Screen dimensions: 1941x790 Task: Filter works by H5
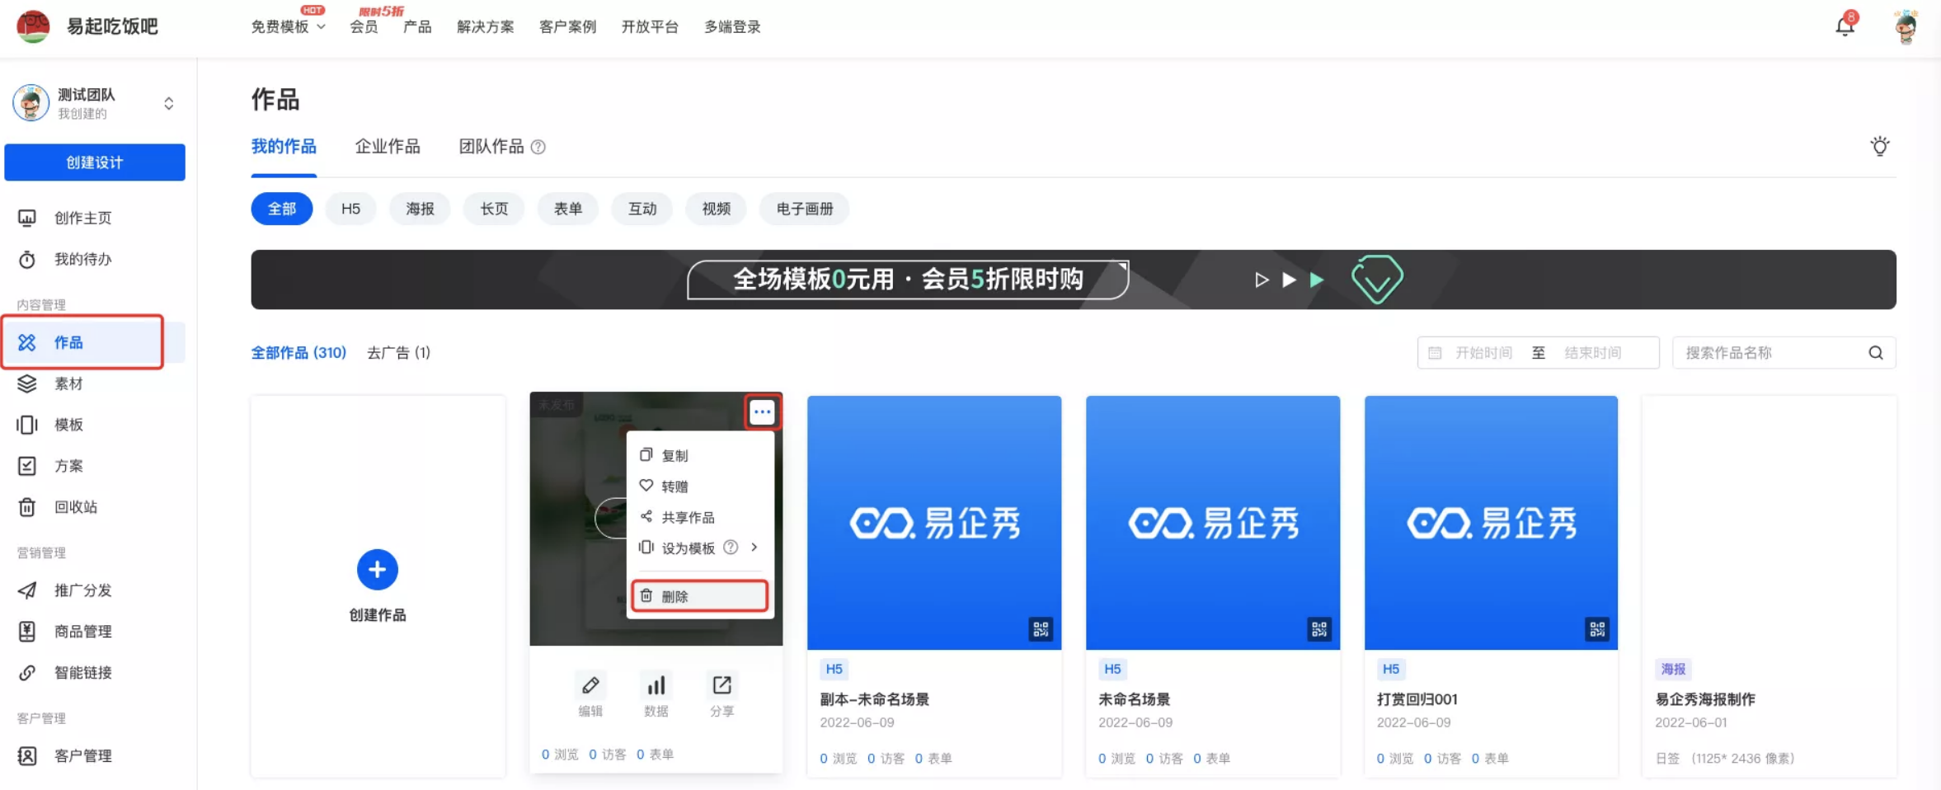pyautogui.click(x=350, y=209)
